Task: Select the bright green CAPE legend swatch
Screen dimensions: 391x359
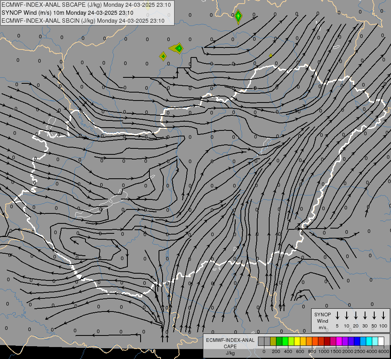Action: click(285, 341)
